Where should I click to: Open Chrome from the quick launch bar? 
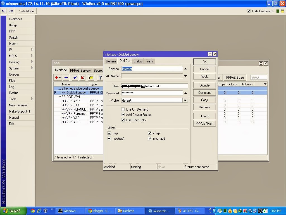33,211
